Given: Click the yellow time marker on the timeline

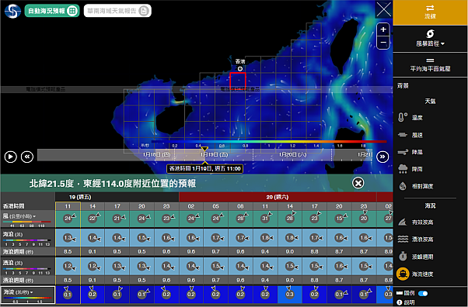Looking at the screenshot, I should pyautogui.click(x=204, y=148).
